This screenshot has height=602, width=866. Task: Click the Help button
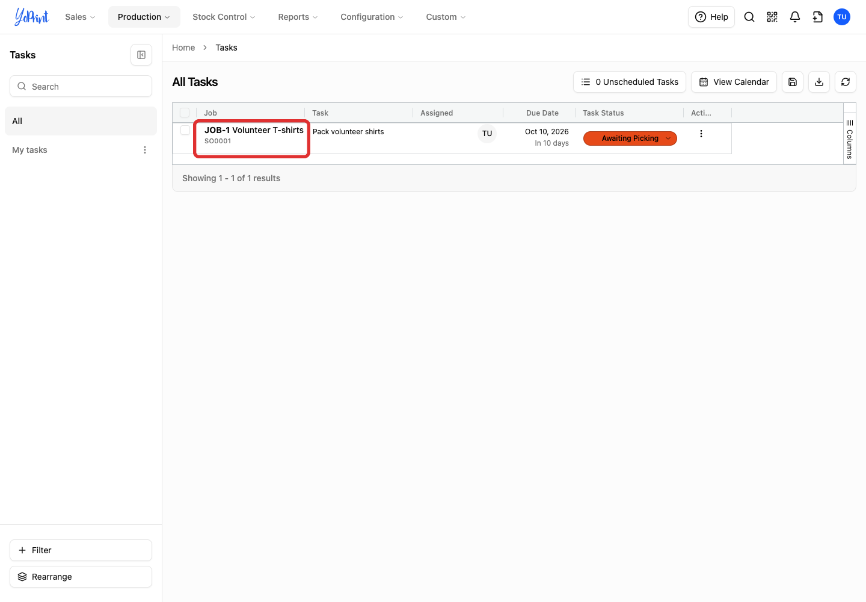pyautogui.click(x=711, y=17)
